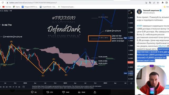The image size is (169, 95).
Task: Like the tweet with heart icon
Action: pyautogui.click(x=63, y=92)
